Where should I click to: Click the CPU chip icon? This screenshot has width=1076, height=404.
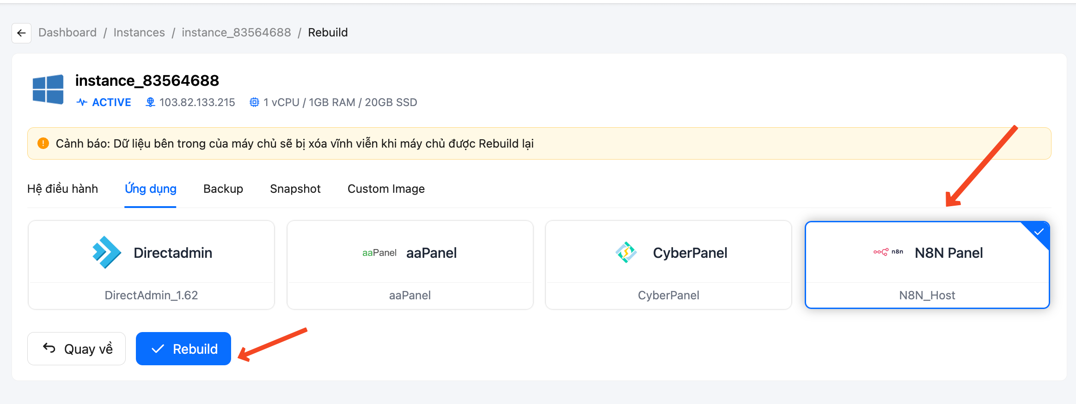point(254,102)
